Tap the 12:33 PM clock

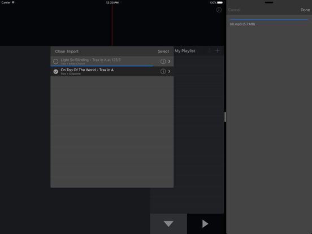pyautogui.click(x=112, y=3)
